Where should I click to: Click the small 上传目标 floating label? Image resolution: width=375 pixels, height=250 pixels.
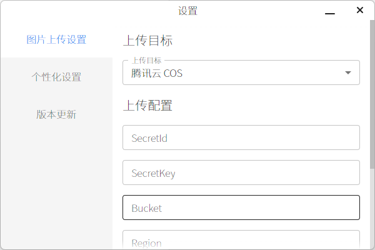[x=146, y=61]
